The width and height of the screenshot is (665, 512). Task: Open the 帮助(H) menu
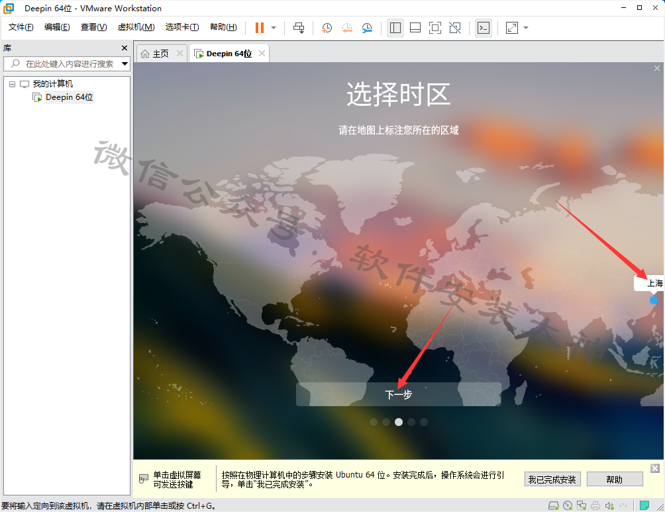coord(223,27)
